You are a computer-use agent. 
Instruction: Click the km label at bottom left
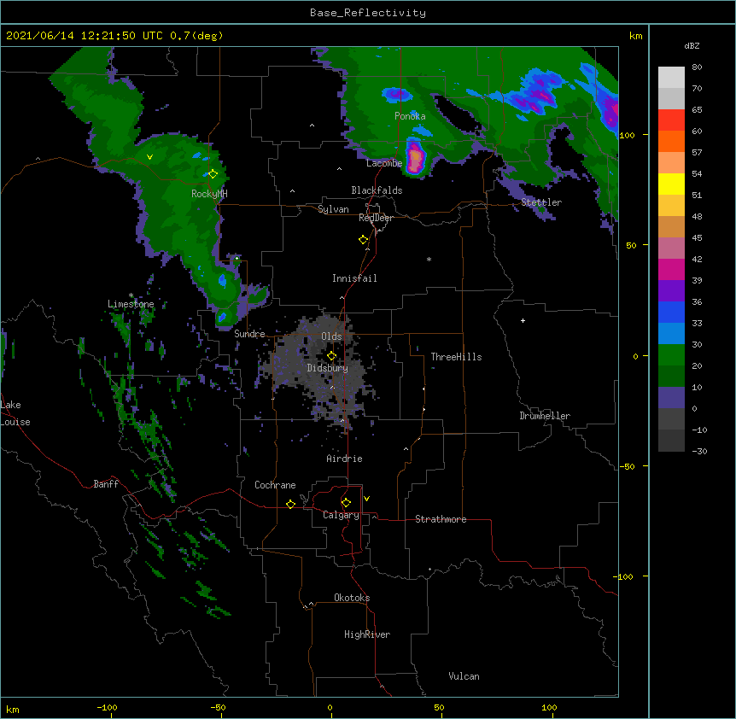[x=13, y=709]
